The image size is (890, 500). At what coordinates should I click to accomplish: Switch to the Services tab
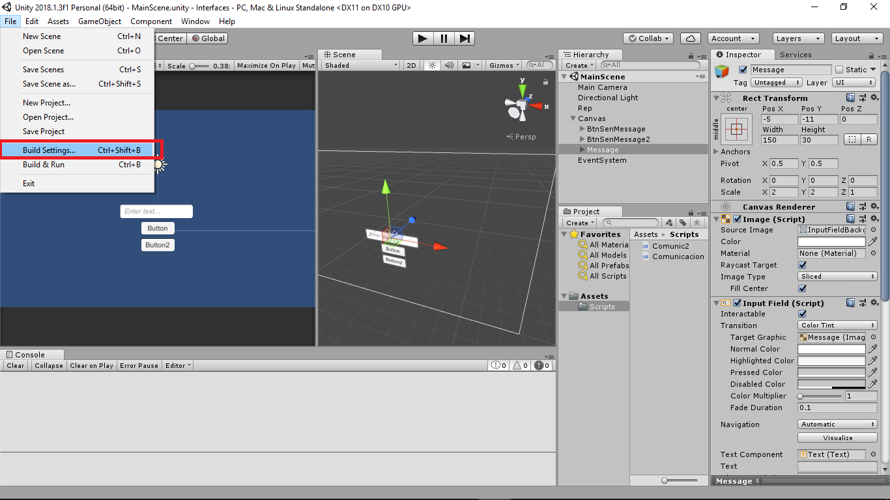click(x=796, y=55)
